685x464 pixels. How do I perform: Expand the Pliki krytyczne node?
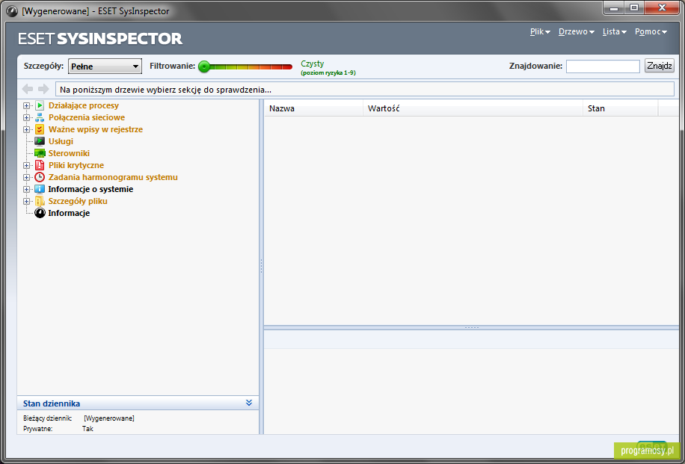(x=27, y=165)
